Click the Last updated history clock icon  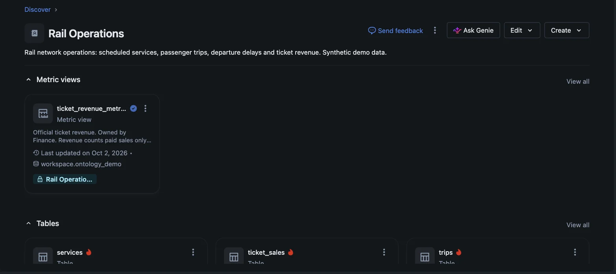36,153
